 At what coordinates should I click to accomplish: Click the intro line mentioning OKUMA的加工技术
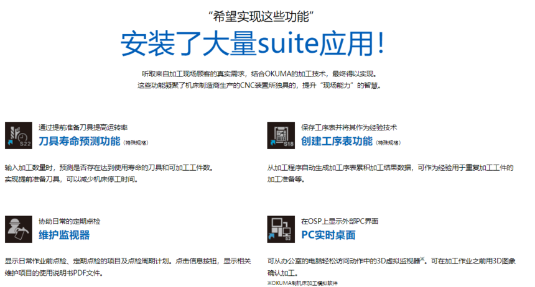pyautogui.click(x=259, y=73)
